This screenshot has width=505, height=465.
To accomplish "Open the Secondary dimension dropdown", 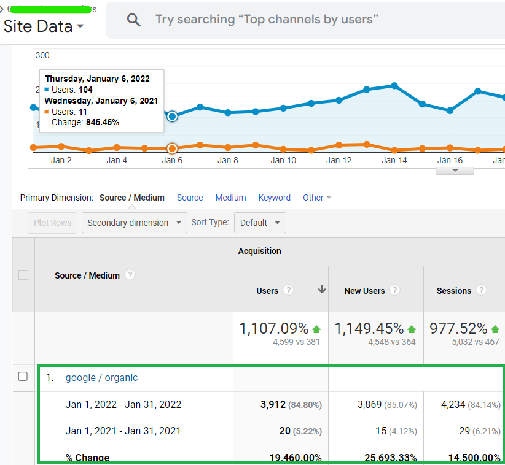I will click(135, 223).
